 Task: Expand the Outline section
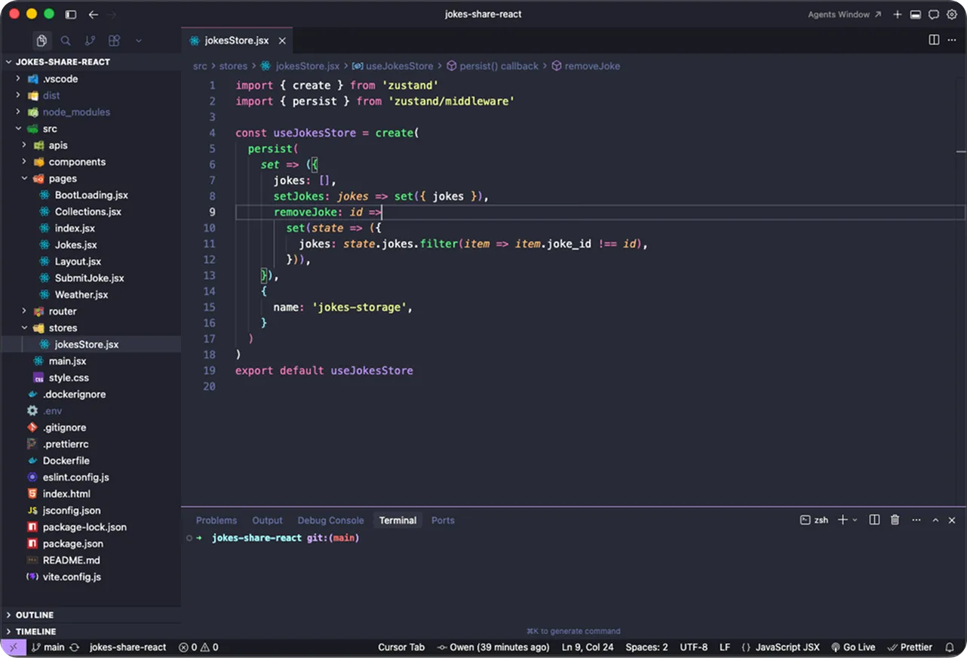tap(35, 615)
